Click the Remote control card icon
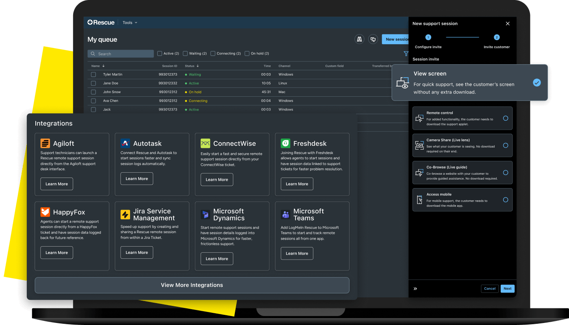 (419, 118)
